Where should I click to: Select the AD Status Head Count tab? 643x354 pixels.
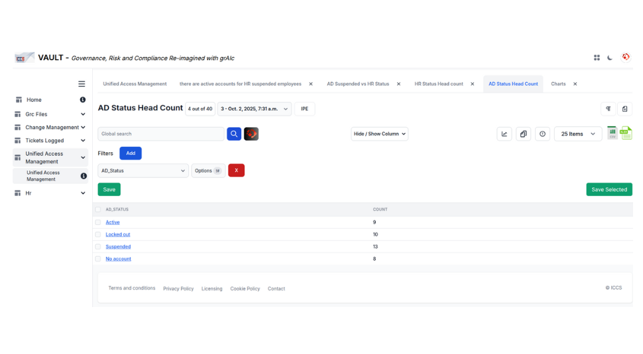tap(513, 84)
